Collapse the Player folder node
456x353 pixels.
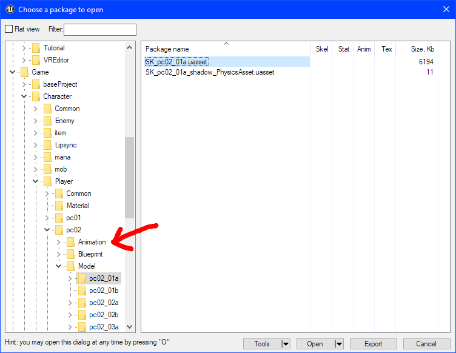[36, 181]
